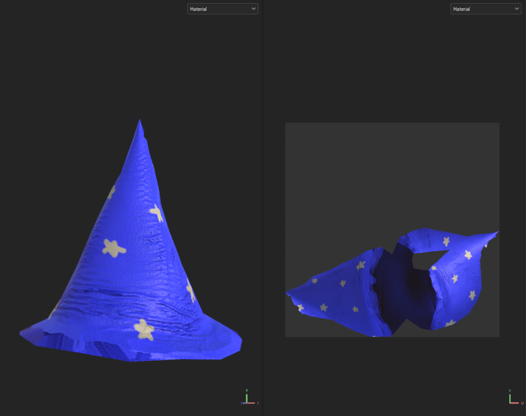Click the star near the hat's bottom brim

tap(144, 329)
